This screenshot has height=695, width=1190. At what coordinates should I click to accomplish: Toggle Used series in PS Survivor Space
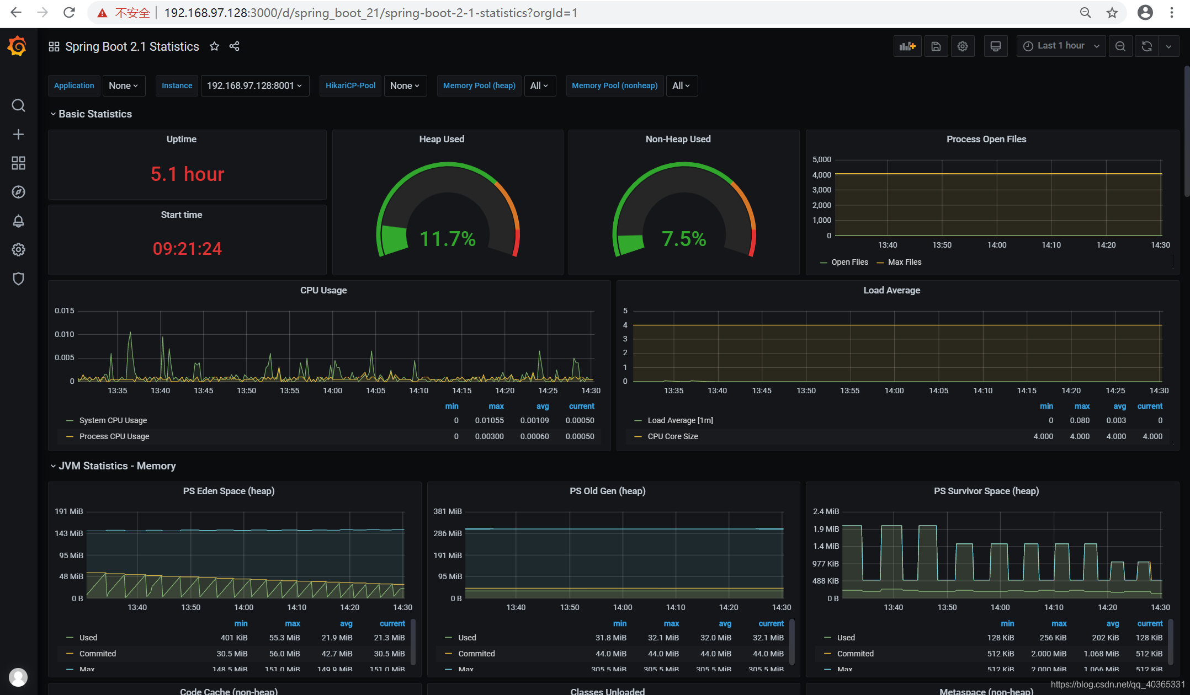pyautogui.click(x=846, y=638)
